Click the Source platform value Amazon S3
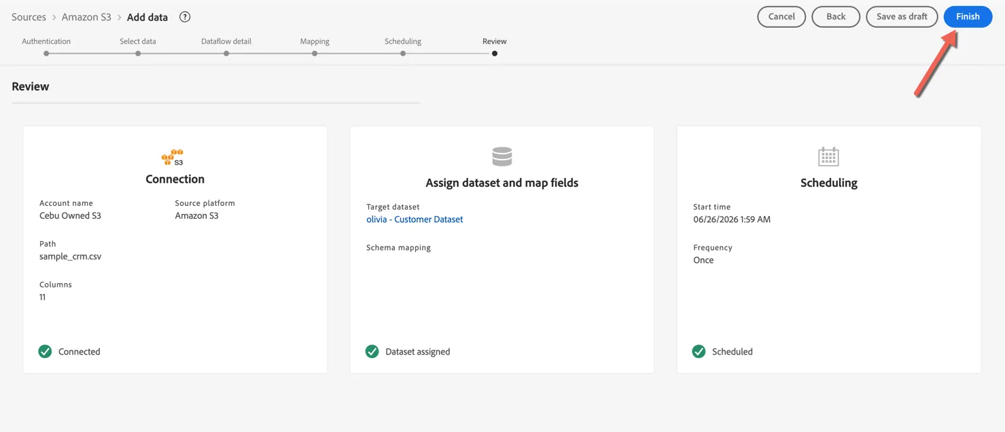The image size is (1005, 432). [196, 215]
